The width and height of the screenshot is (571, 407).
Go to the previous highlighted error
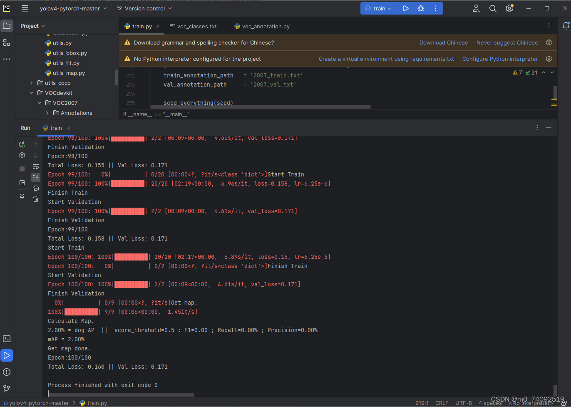544,72
